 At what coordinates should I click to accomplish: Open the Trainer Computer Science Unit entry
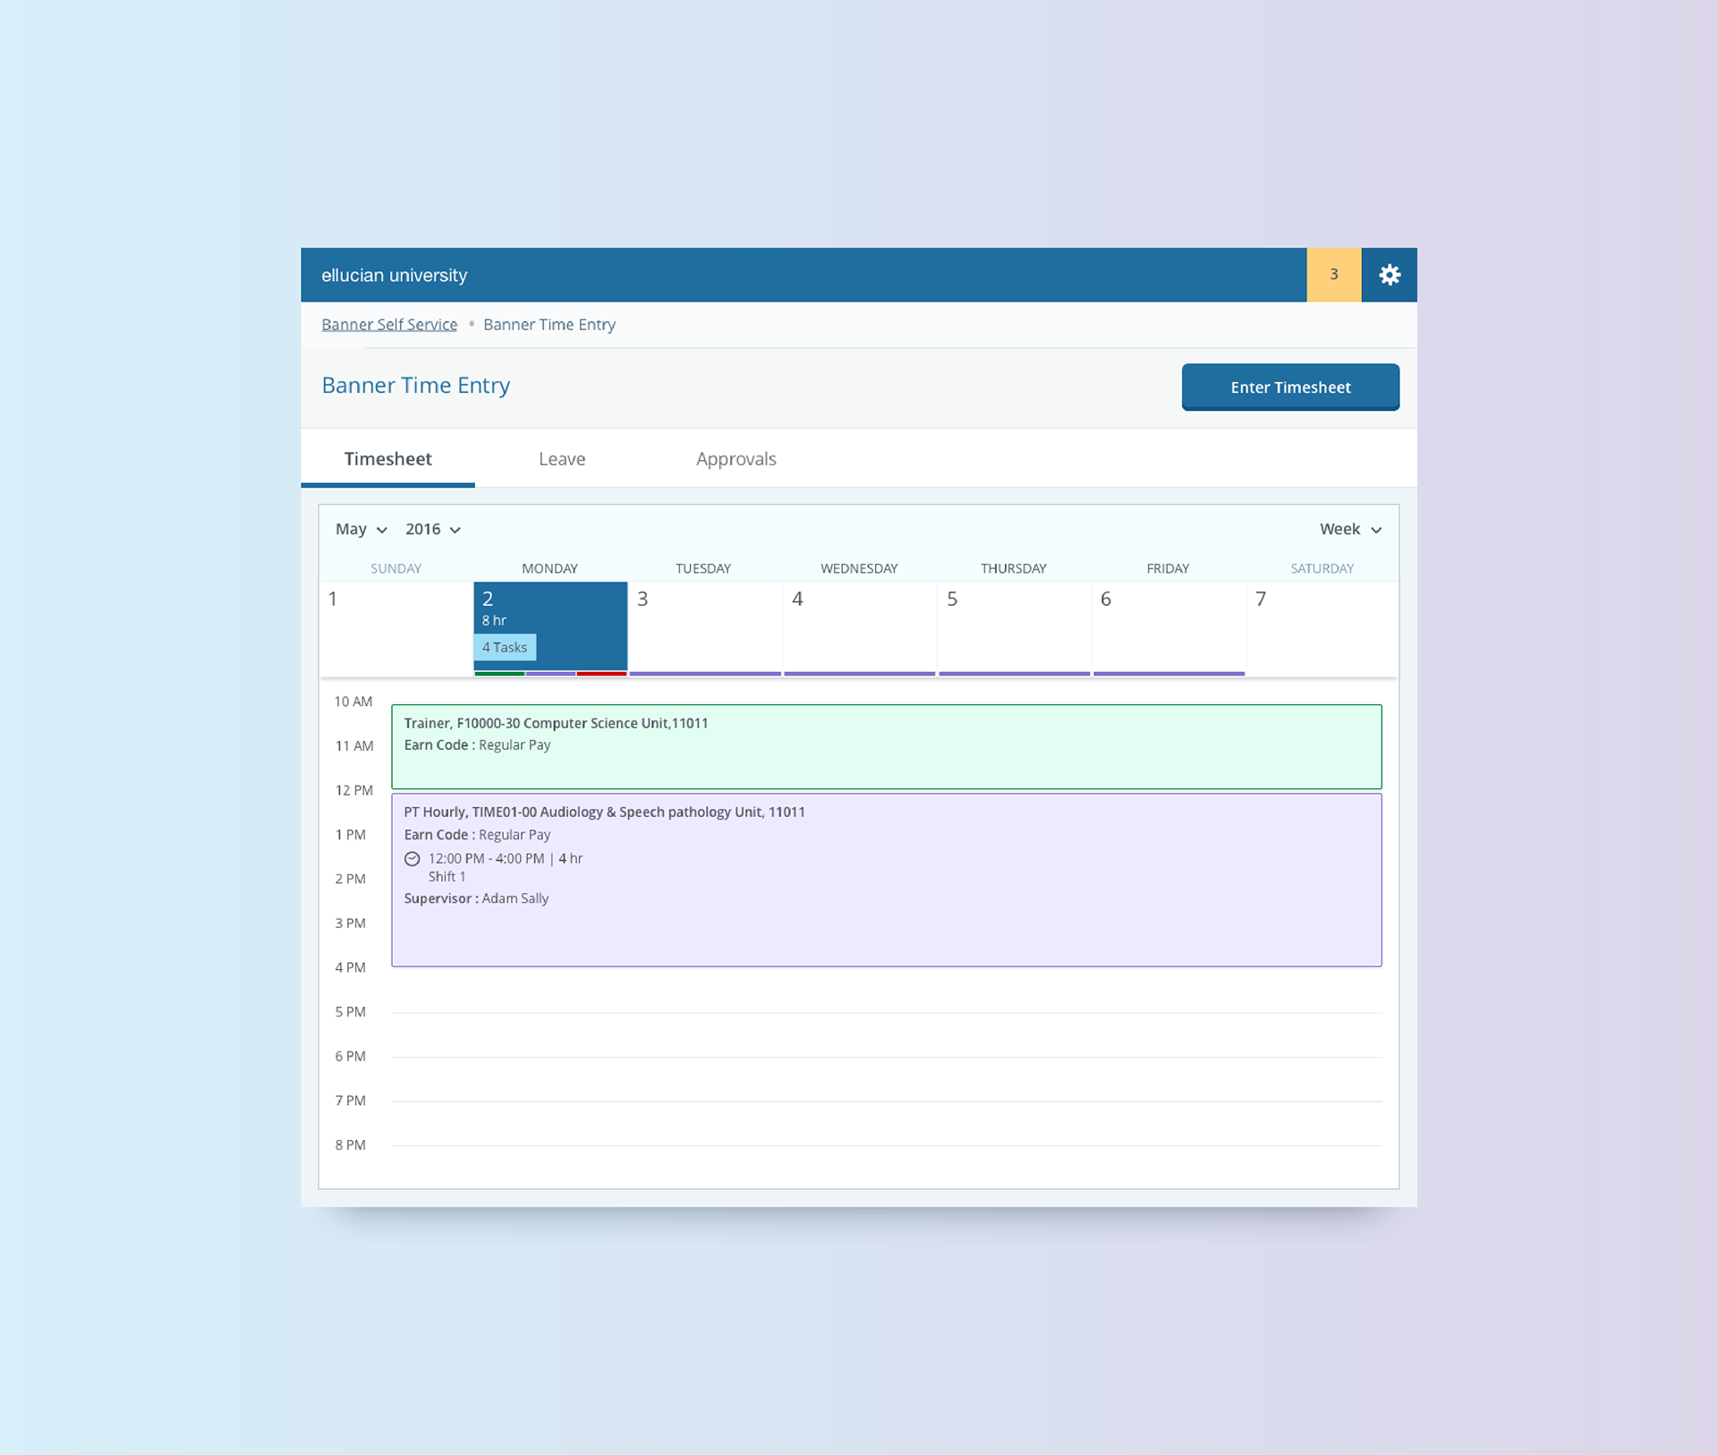click(886, 747)
